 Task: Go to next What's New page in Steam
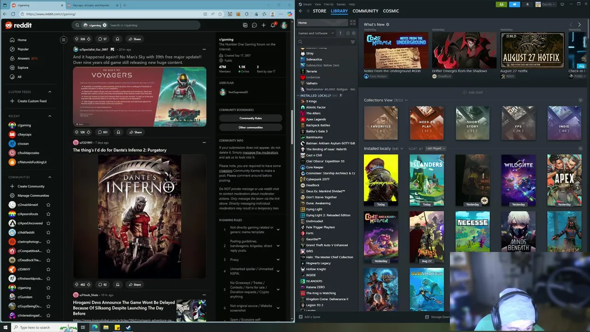coord(579,25)
